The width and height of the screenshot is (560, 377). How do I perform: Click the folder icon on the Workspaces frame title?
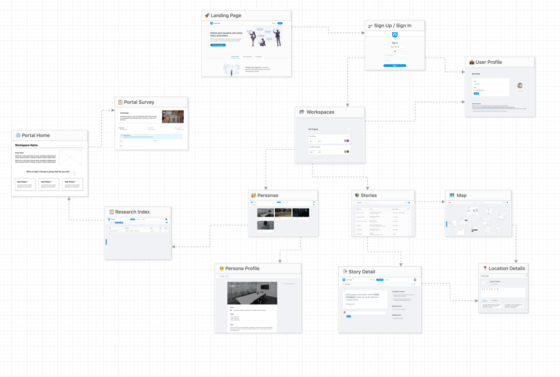(x=302, y=112)
